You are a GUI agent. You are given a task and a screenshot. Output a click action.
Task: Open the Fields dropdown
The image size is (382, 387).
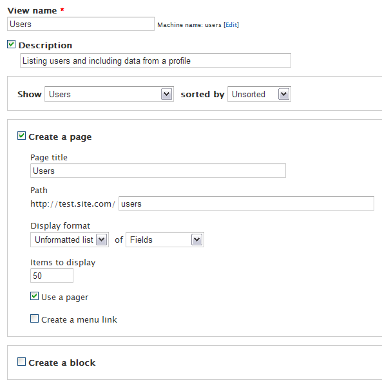165,240
